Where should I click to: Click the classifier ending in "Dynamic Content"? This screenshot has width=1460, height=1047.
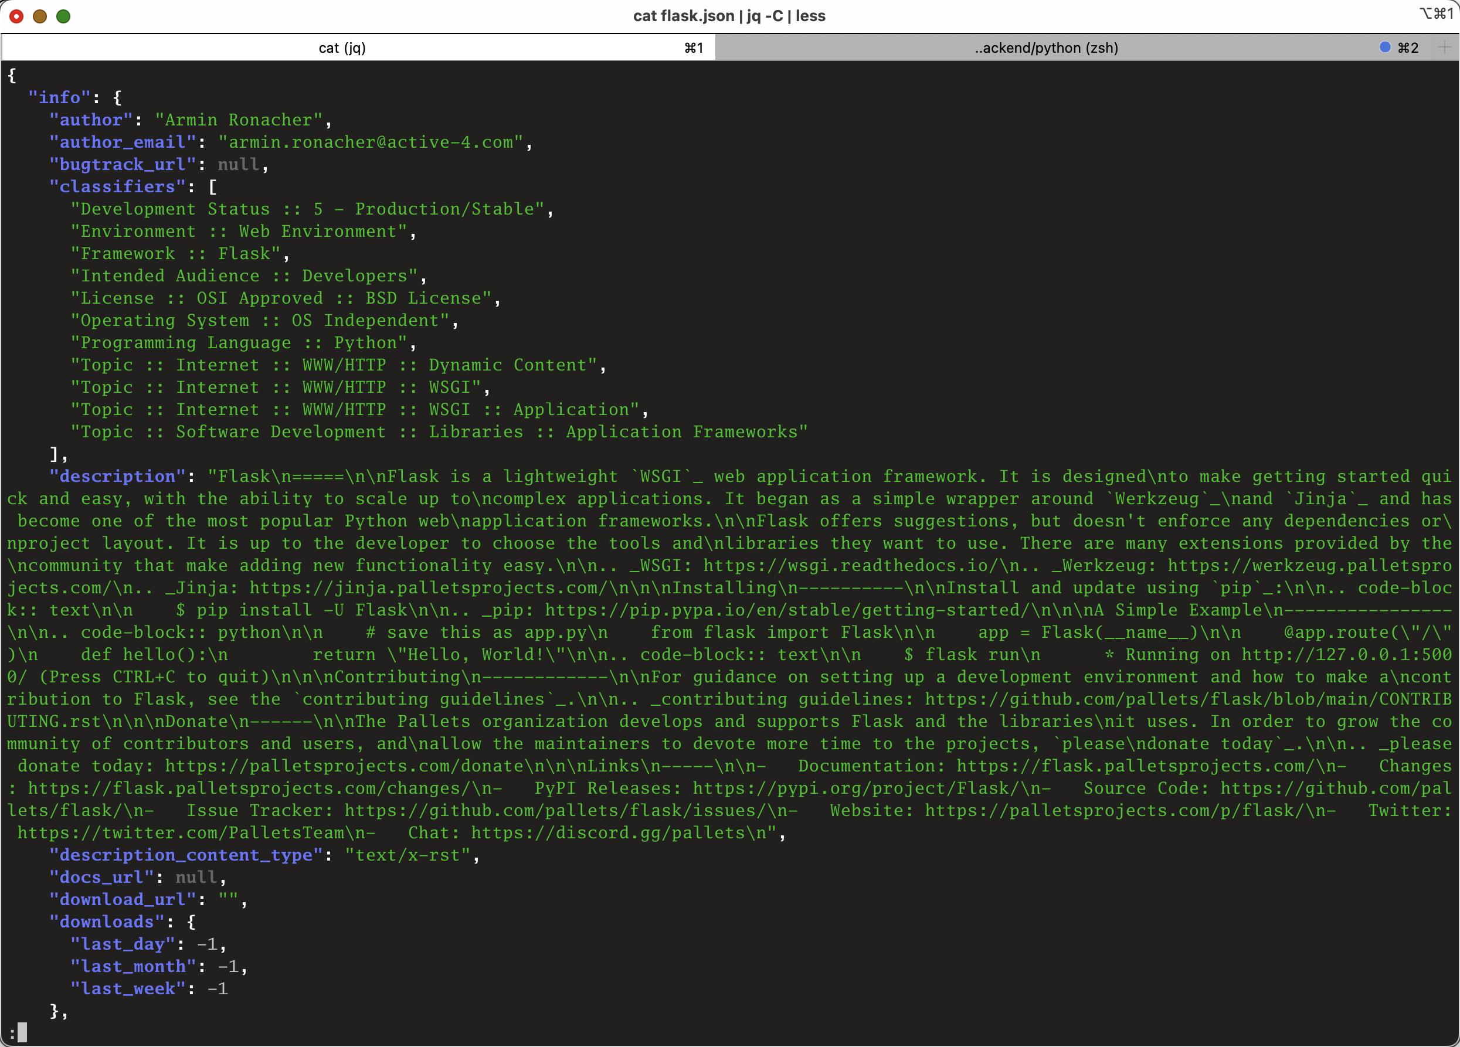(x=334, y=365)
